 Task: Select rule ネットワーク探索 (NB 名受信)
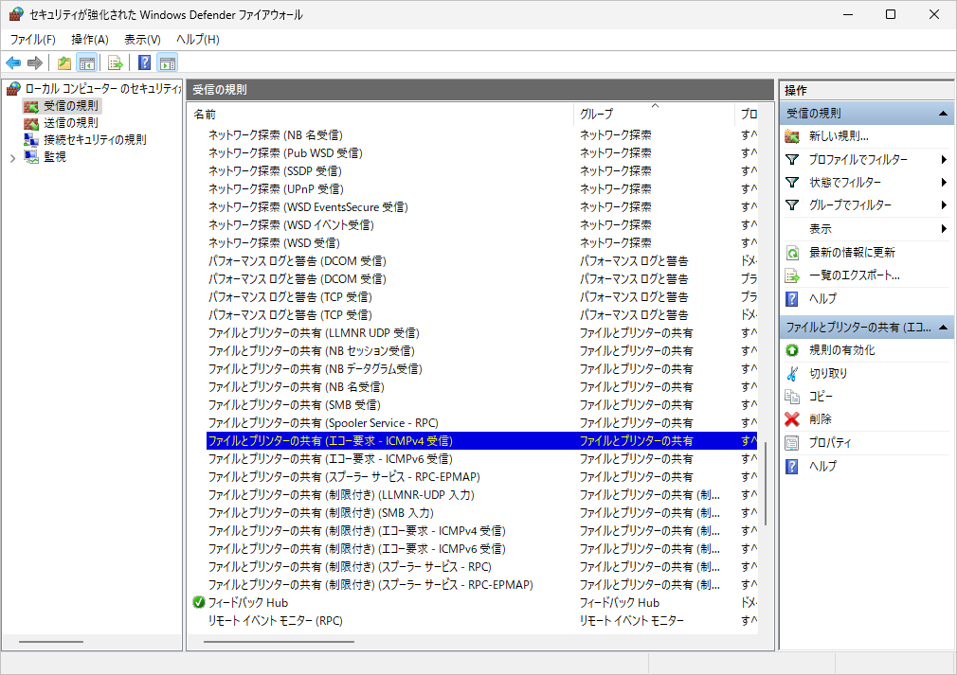276,134
